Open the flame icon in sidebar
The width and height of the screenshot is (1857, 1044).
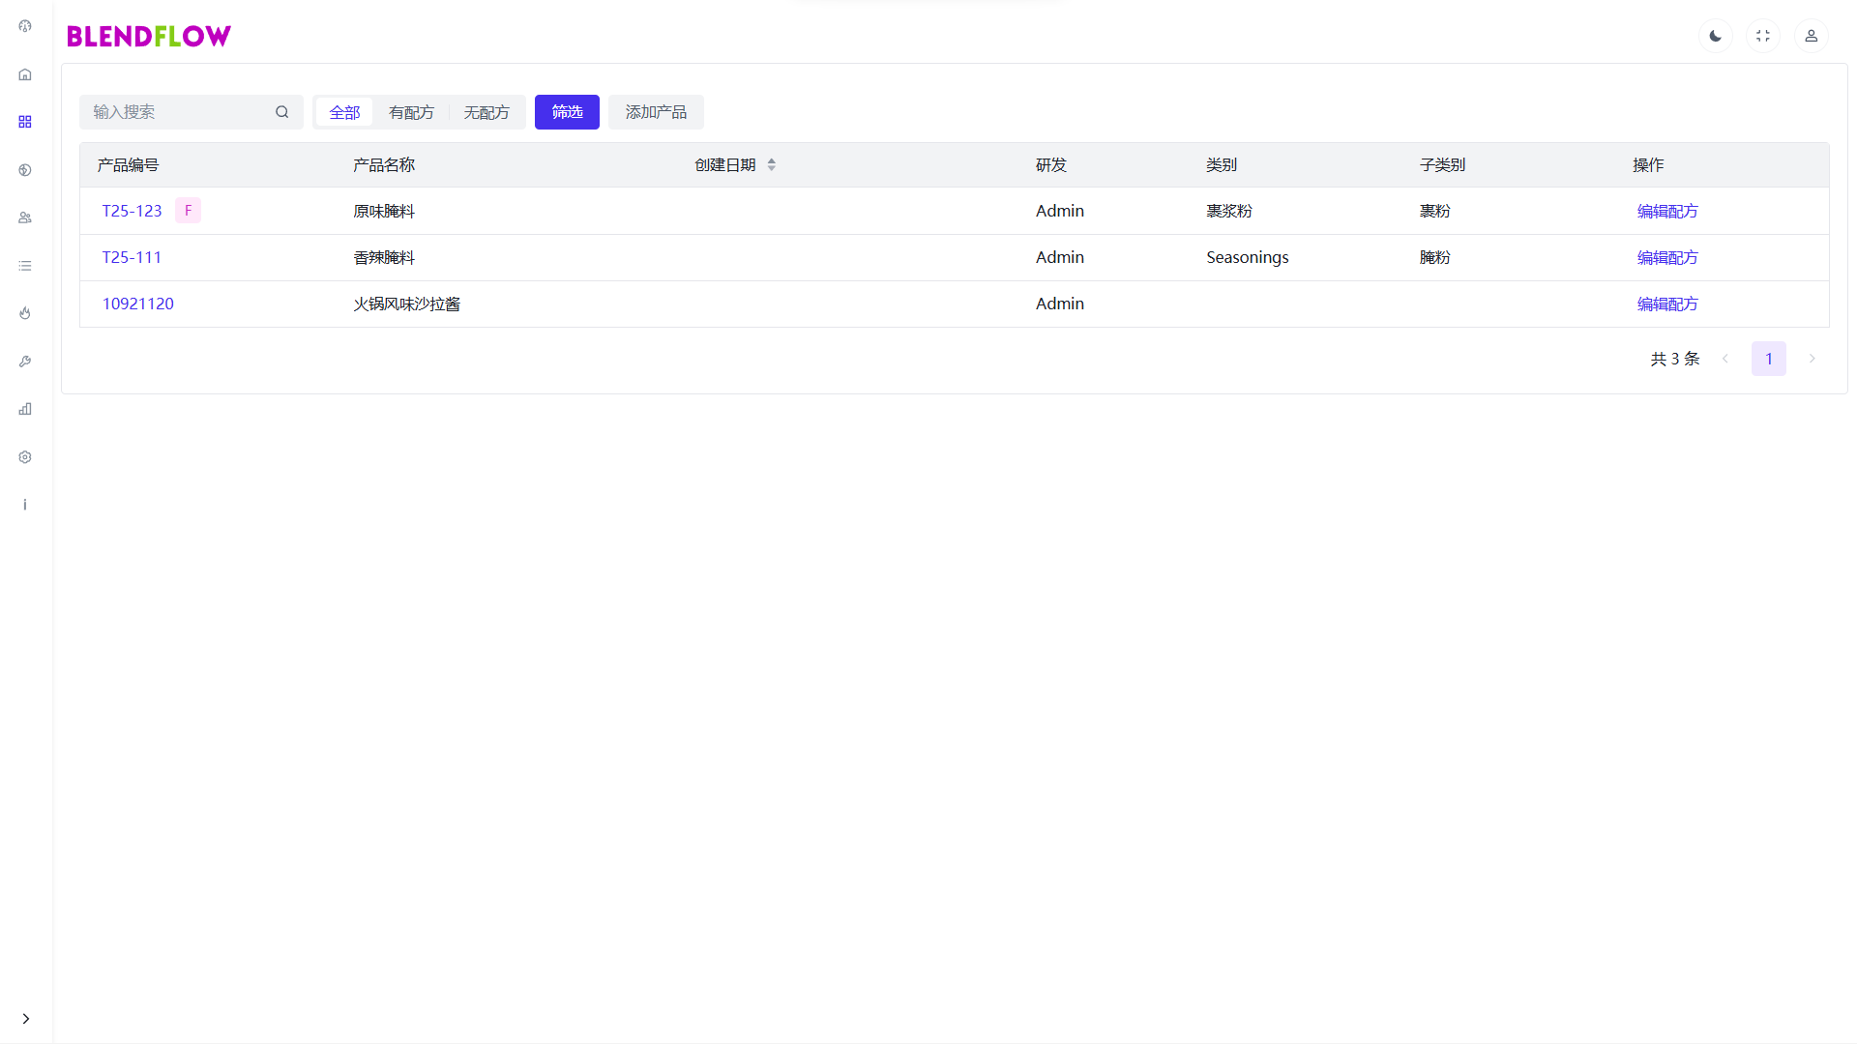[25, 313]
